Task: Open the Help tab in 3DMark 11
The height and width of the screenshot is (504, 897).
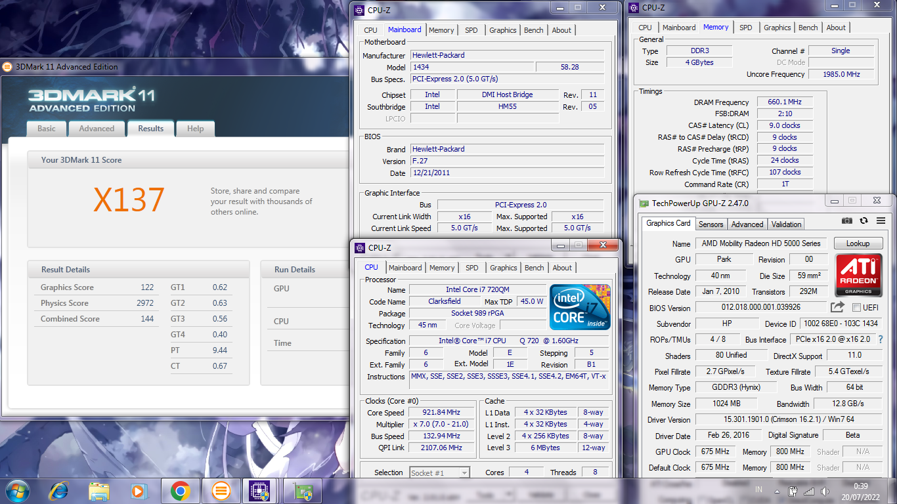Action: pos(195,129)
